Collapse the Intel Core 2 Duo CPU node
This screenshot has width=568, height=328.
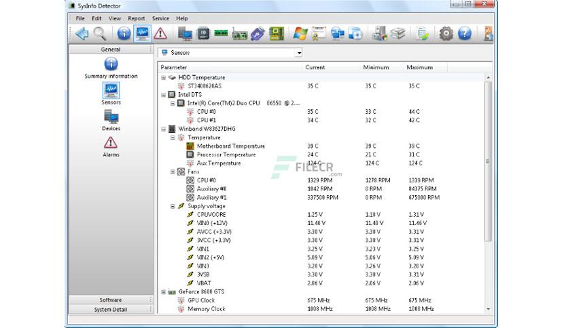click(x=173, y=103)
